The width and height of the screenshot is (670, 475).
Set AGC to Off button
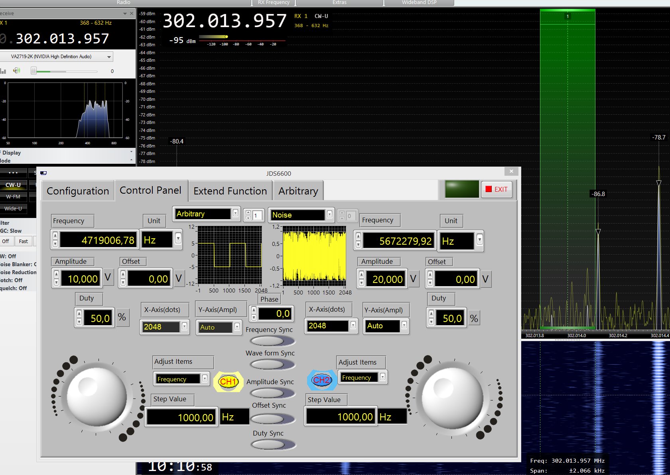point(6,241)
